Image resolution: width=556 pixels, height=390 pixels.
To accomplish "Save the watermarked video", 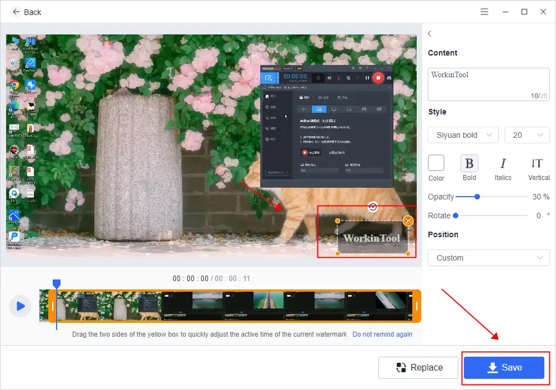I will (x=504, y=367).
